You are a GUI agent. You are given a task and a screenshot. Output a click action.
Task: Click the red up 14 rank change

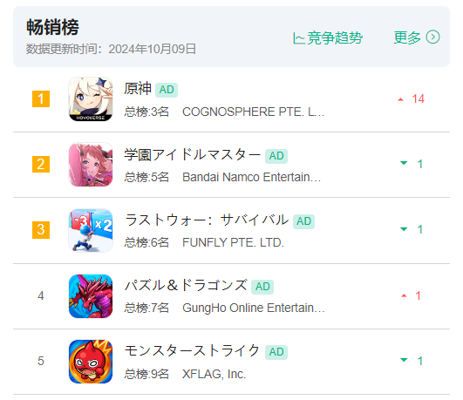[412, 98]
